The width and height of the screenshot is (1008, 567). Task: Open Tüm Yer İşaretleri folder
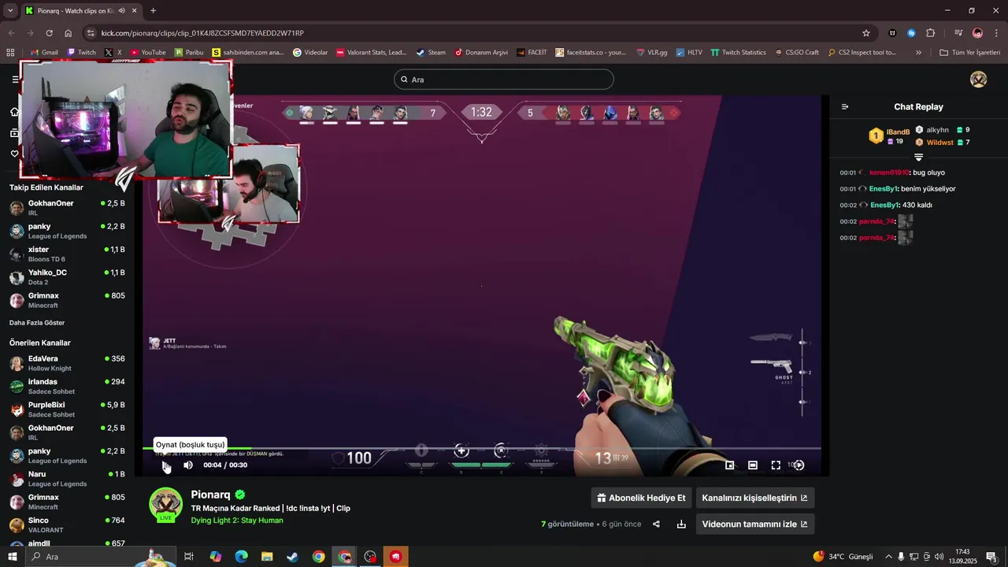969,53
